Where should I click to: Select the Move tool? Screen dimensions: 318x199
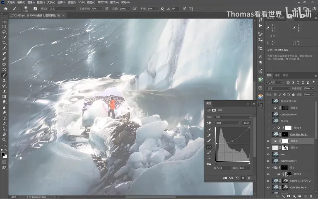[4, 21]
